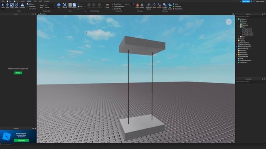Toggle Show Welds option
This screenshot has width=266, height=149.
pos(116,4)
